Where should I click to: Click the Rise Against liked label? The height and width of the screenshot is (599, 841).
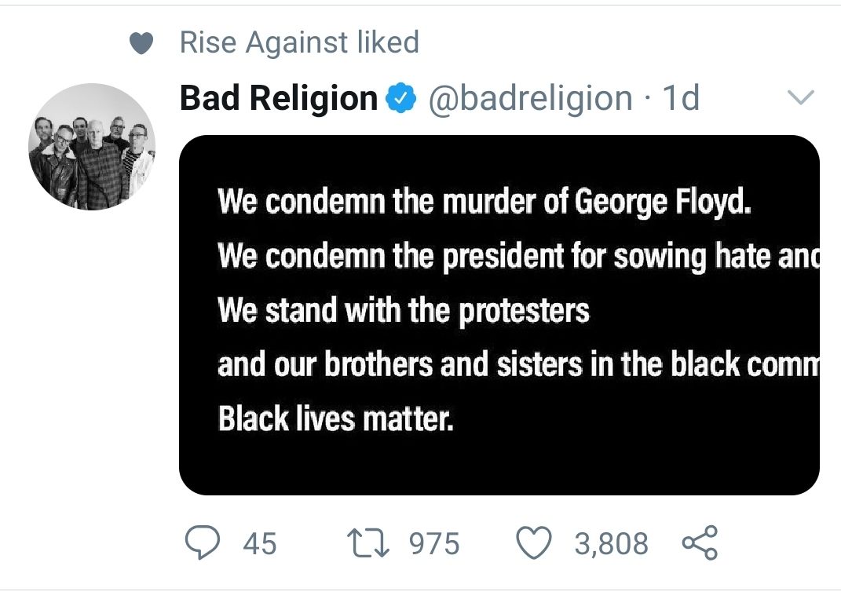click(299, 42)
